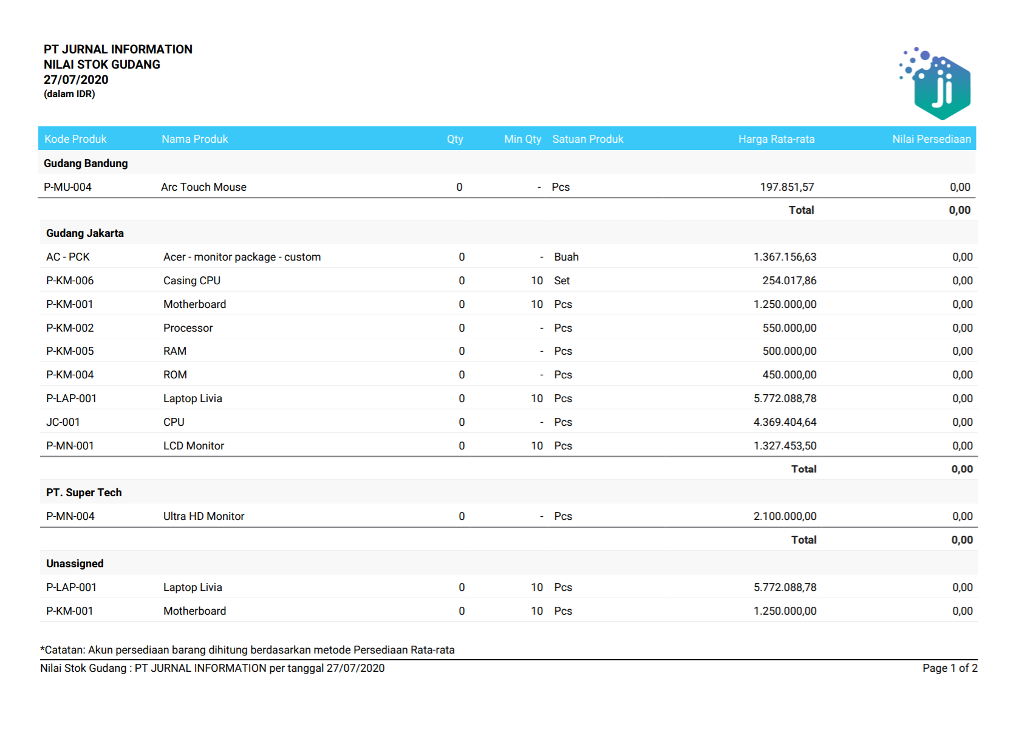1016x741 pixels.
Task: Click the CPU product name
Action: point(174,422)
